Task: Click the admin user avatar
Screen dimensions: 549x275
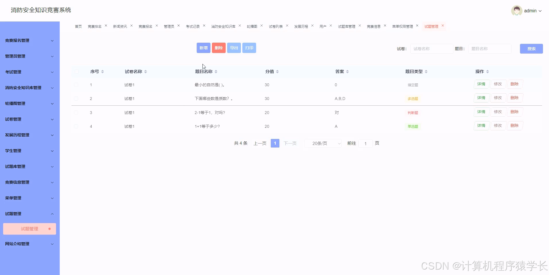Action: [517, 11]
